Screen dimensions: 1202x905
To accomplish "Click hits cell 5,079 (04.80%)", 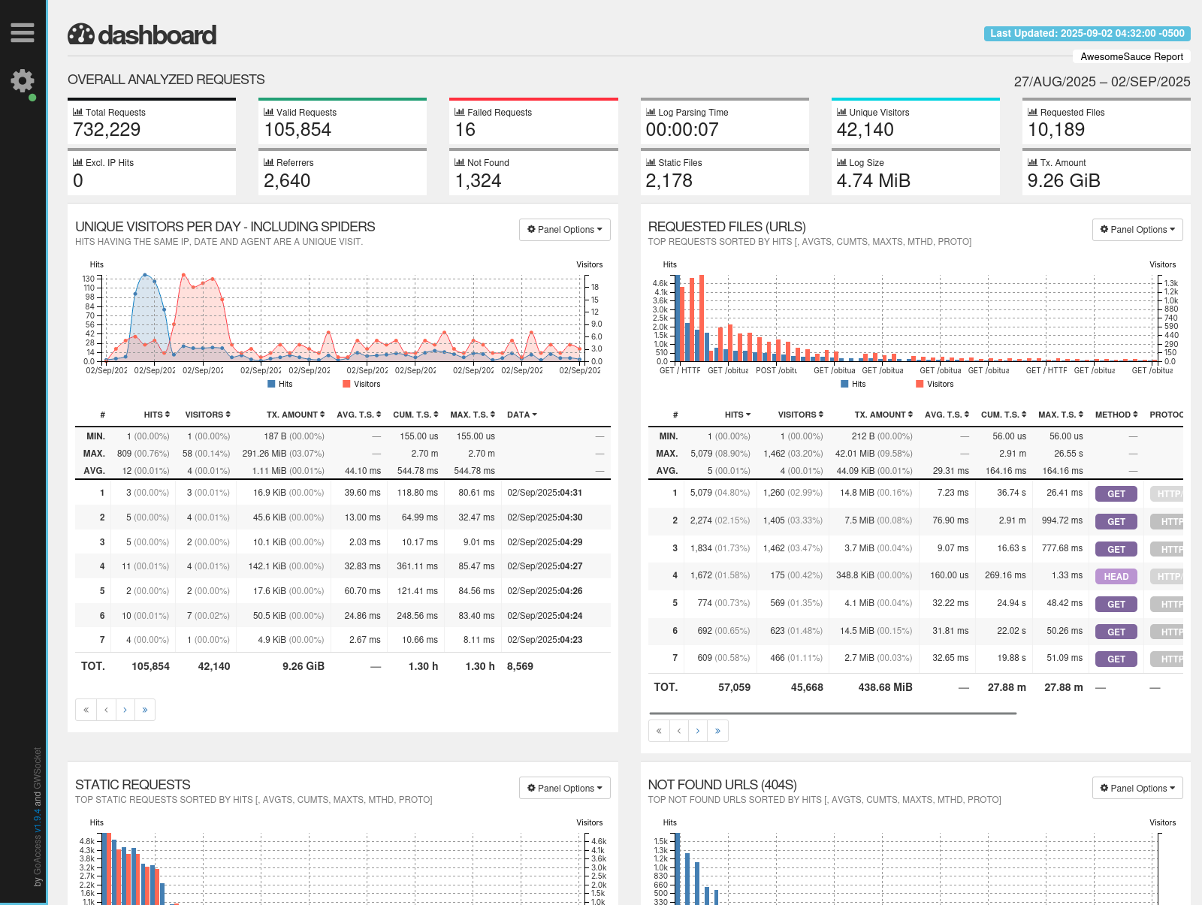I will [720, 493].
